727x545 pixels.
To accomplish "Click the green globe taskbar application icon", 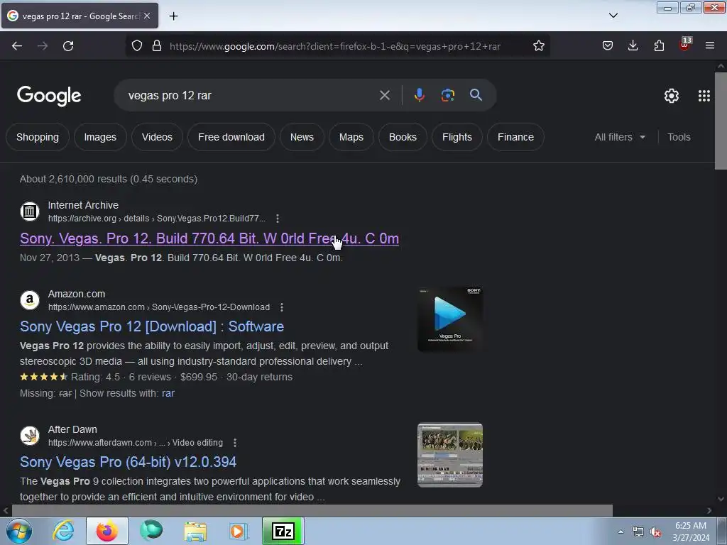I will point(151,531).
